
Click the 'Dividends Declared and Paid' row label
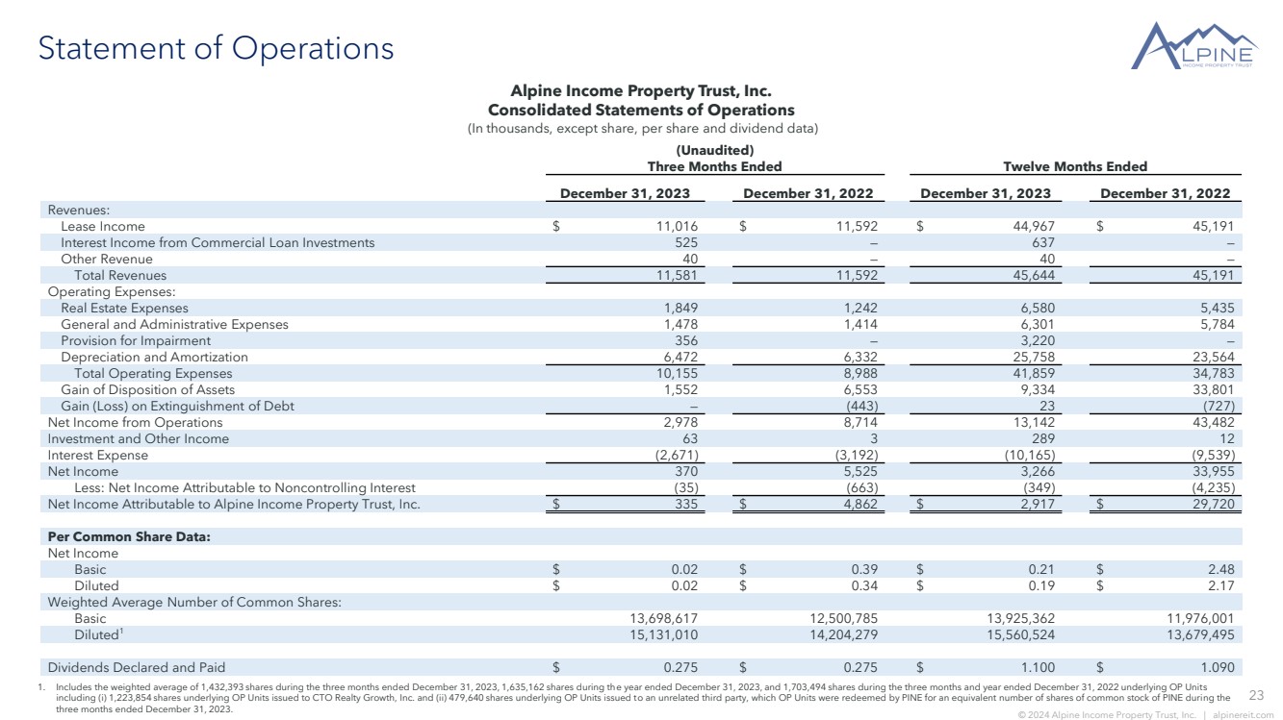[137, 667]
